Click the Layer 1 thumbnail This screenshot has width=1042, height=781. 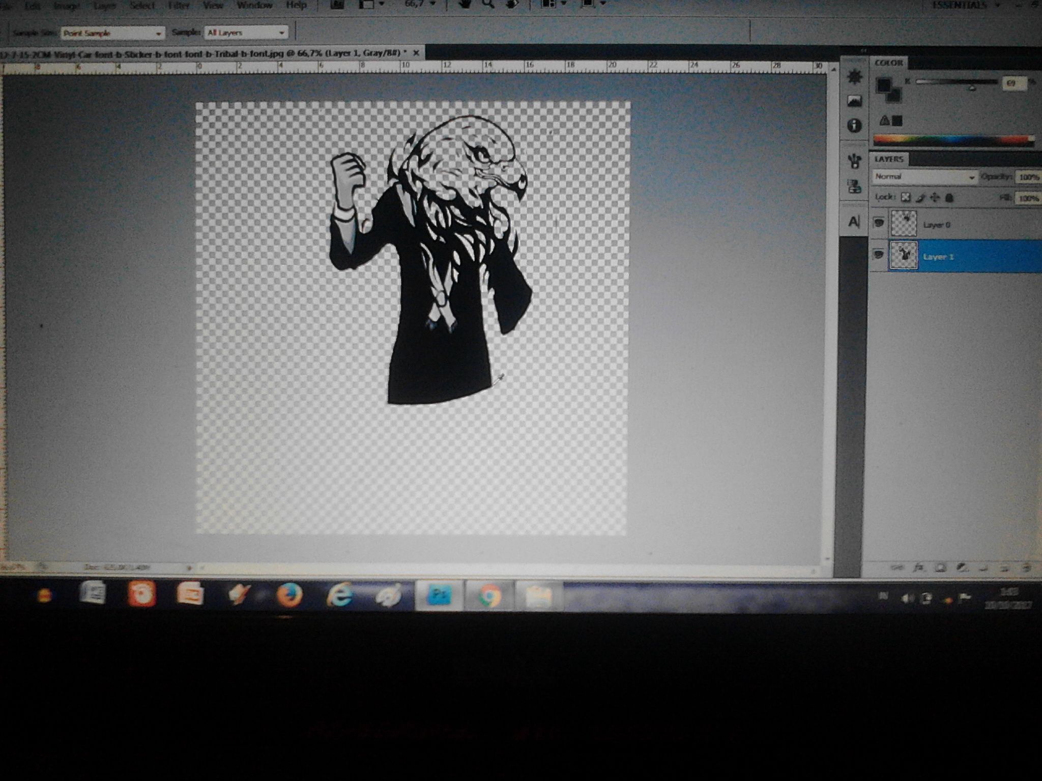coord(904,255)
